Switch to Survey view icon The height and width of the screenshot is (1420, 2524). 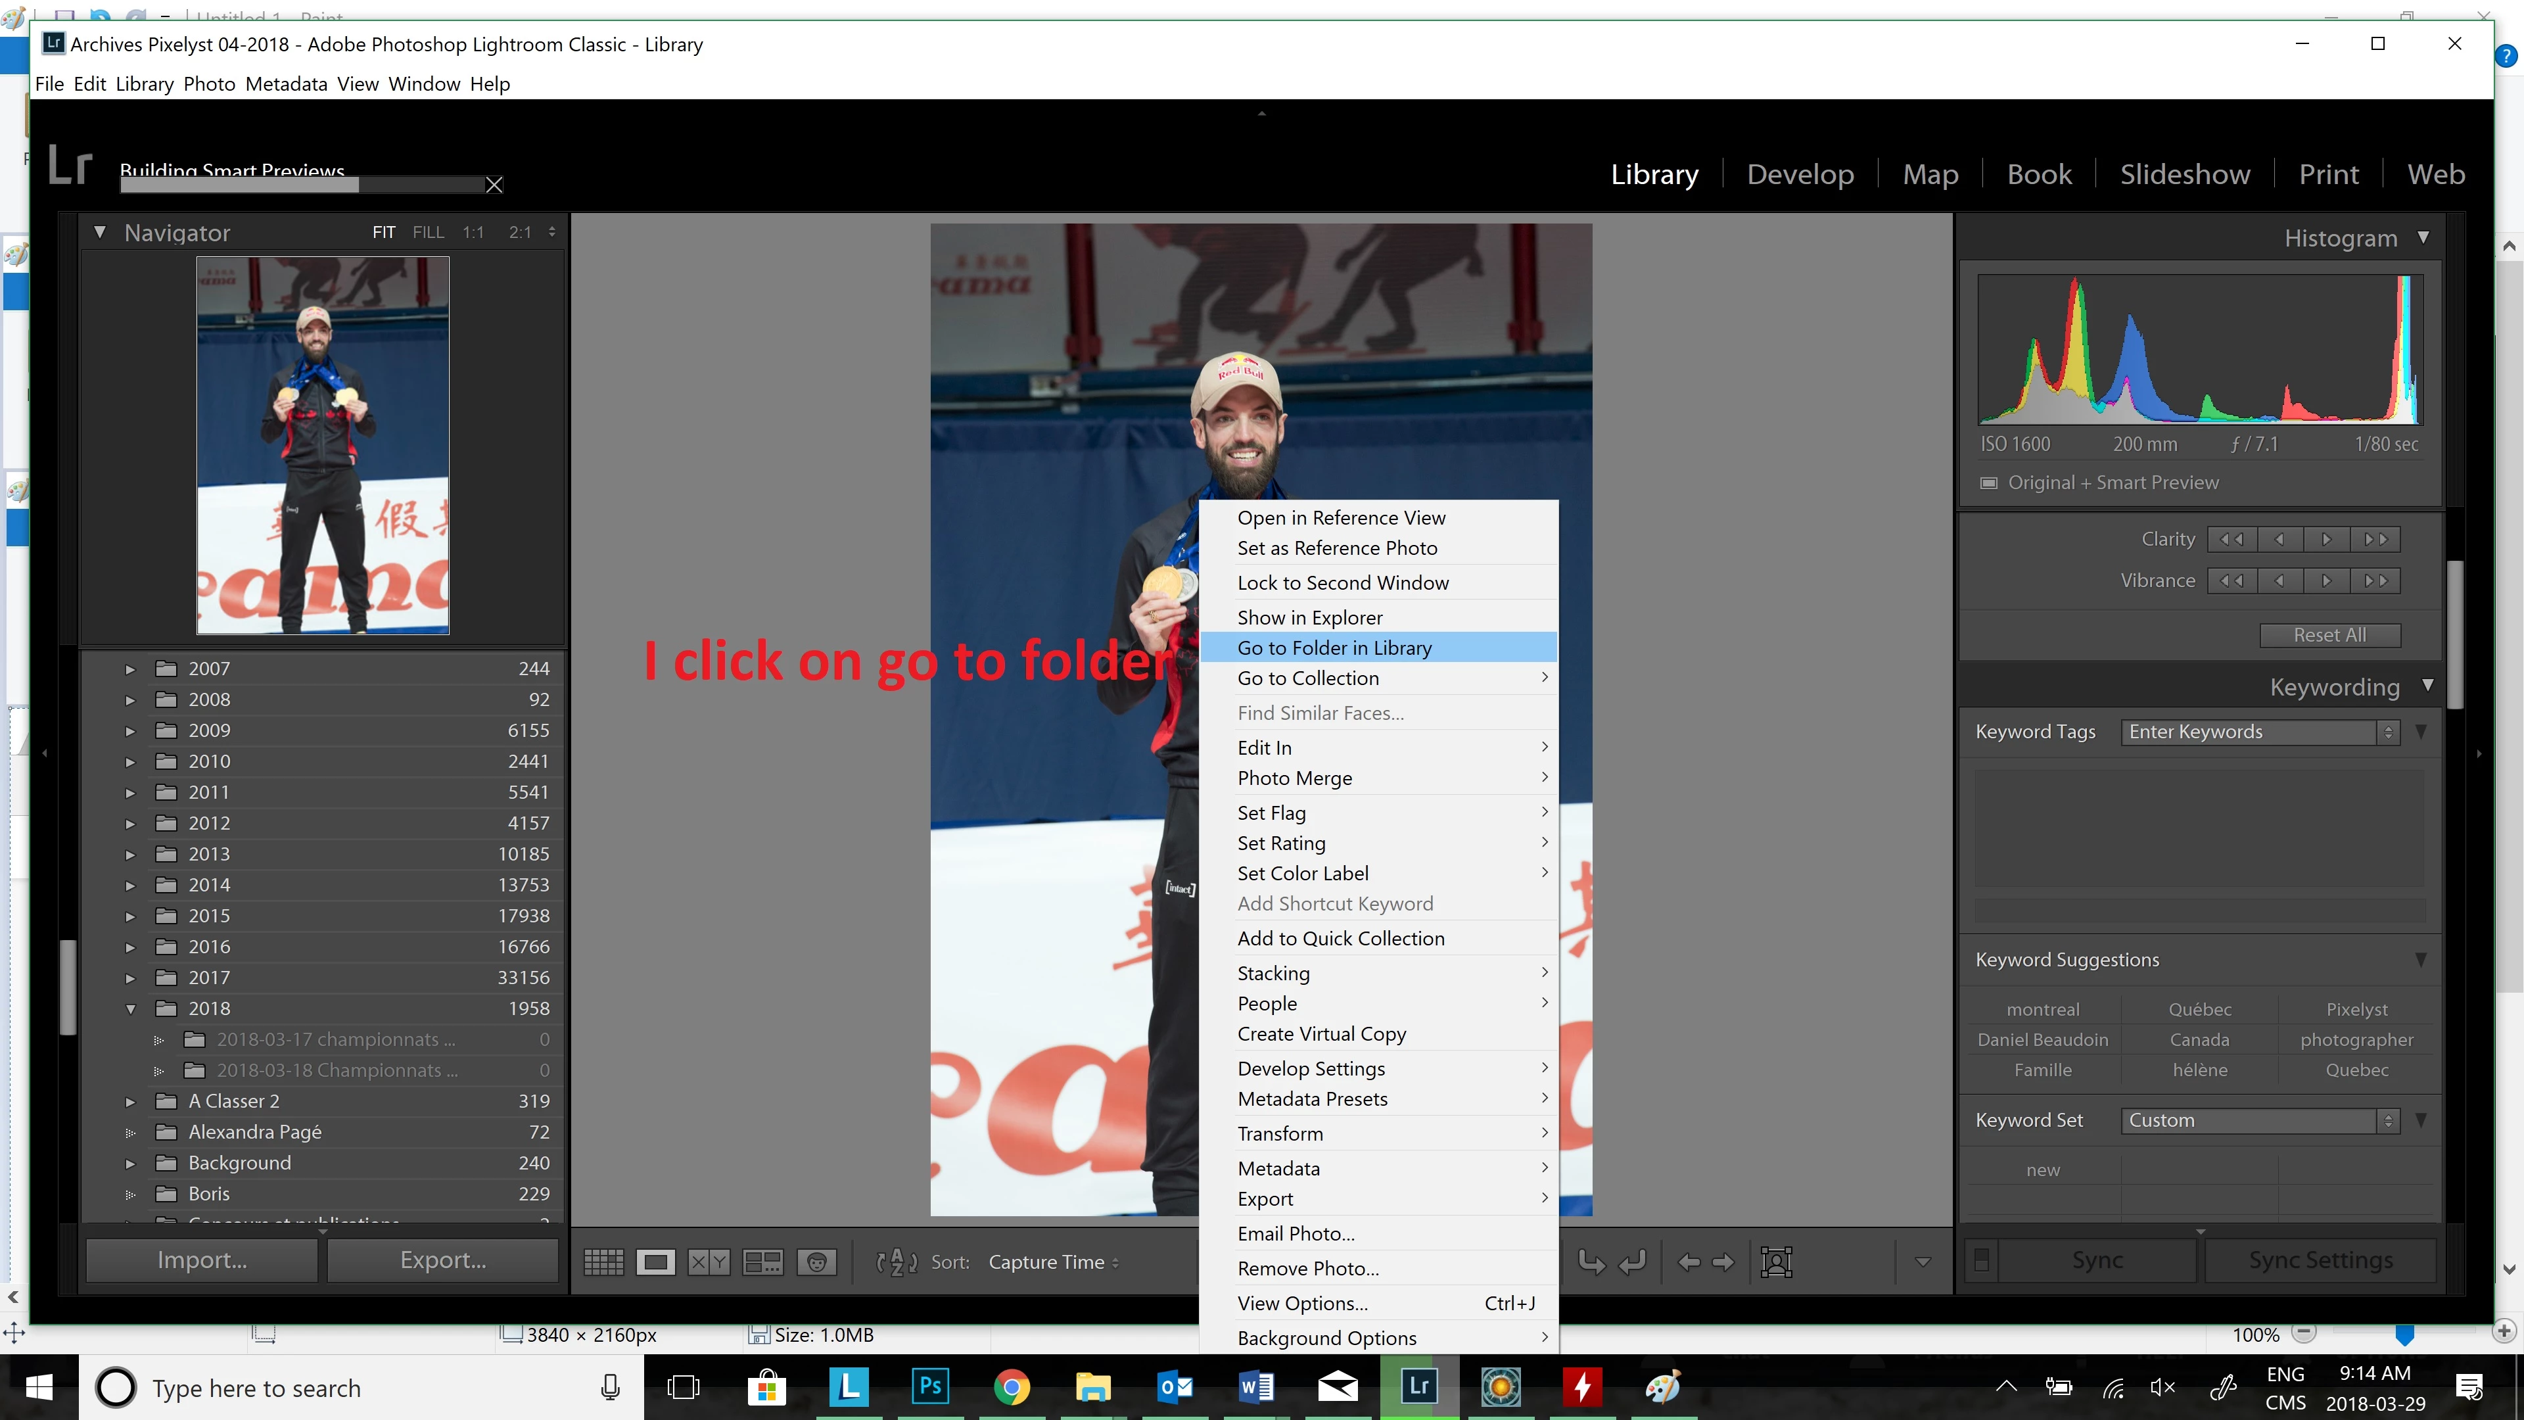coord(762,1262)
